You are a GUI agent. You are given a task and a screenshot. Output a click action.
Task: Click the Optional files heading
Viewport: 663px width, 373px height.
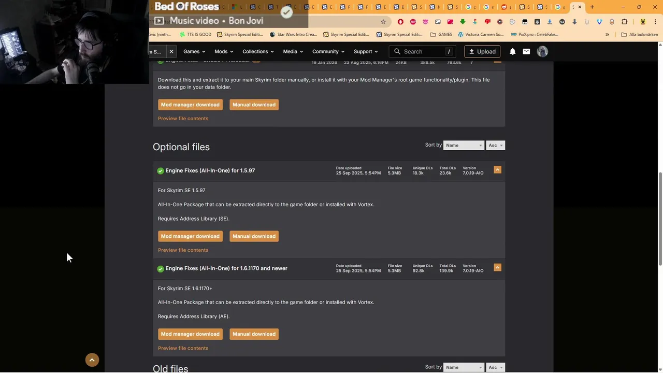tap(181, 147)
